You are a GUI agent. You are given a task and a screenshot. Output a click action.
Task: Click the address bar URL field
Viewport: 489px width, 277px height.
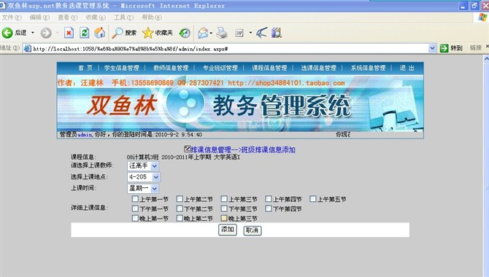pyautogui.click(x=229, y=49)
